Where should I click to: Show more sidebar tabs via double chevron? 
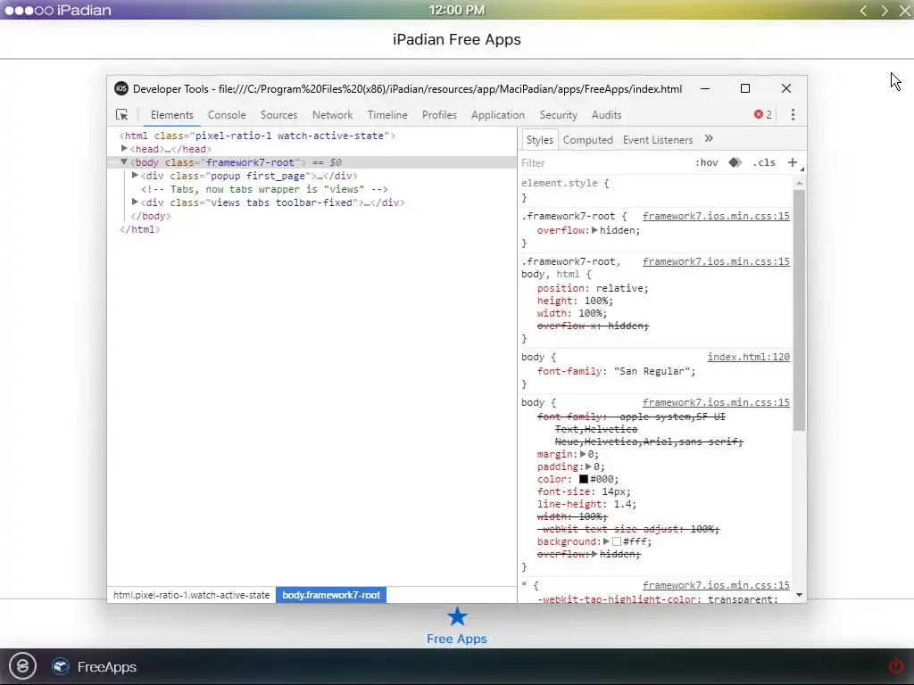pos(709,138)
